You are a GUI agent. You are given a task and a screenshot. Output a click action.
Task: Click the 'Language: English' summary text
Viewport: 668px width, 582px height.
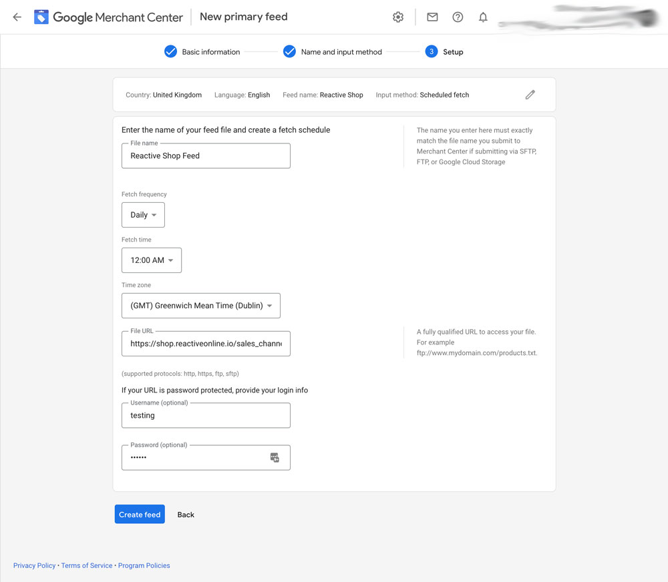[242, 95]
